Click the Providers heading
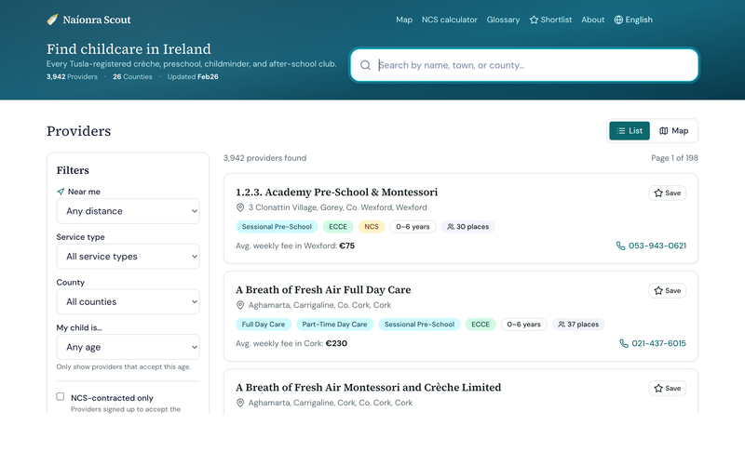The image size is (745, 465). (x=79, y=131)
